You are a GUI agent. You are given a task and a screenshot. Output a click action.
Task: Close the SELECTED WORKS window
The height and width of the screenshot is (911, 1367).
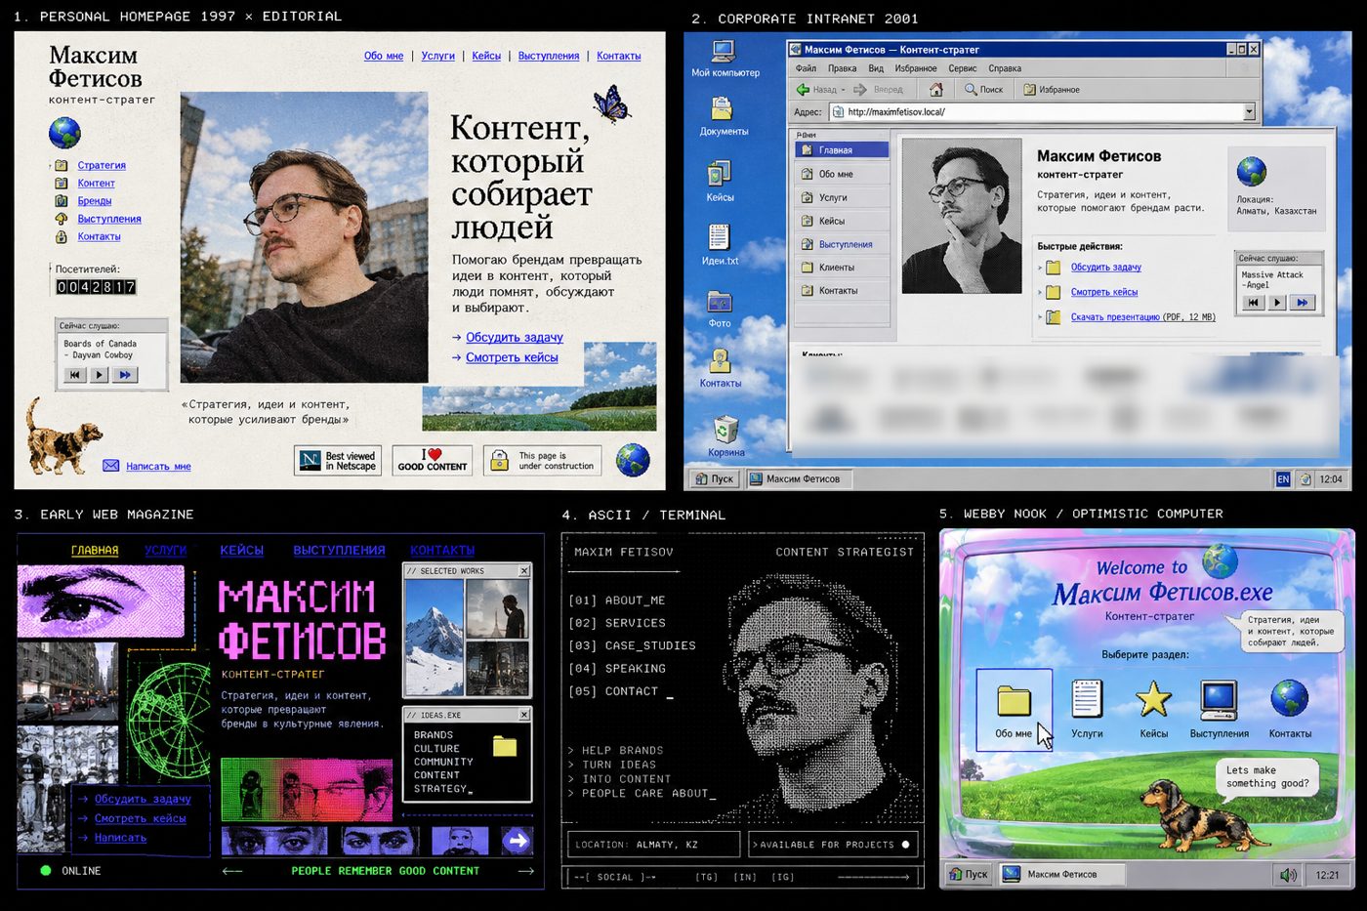point(524,571)
